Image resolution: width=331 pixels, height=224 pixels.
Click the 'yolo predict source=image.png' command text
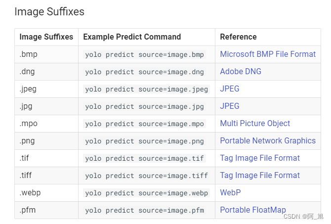pyautogui.click(x=144, y=141)
